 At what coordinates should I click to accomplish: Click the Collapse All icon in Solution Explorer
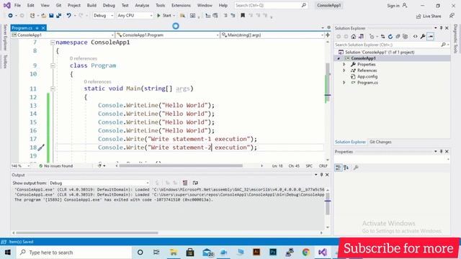398,37
